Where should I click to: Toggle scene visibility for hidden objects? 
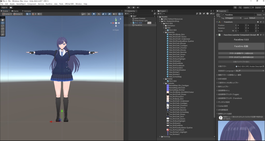pyautogui.click(x=109, y=14)
